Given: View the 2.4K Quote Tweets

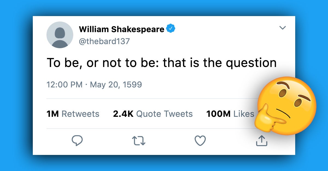Looking at the screenshot, I should (x=153, y=114).
